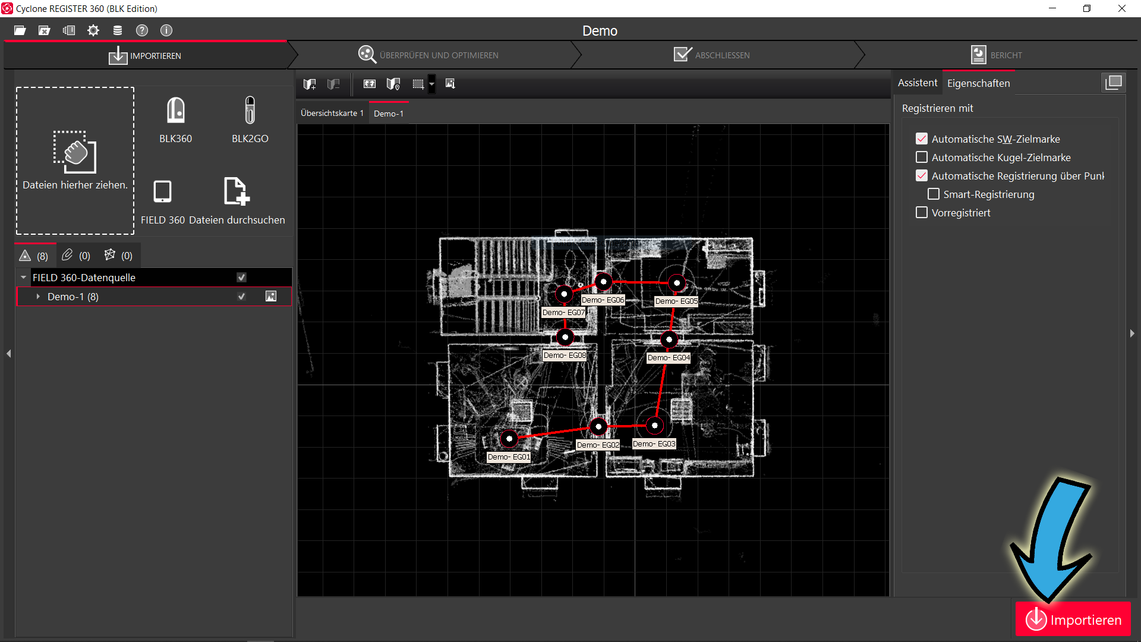Collapse FIELD 360-Datenquelle tree node

coord(23,278)
